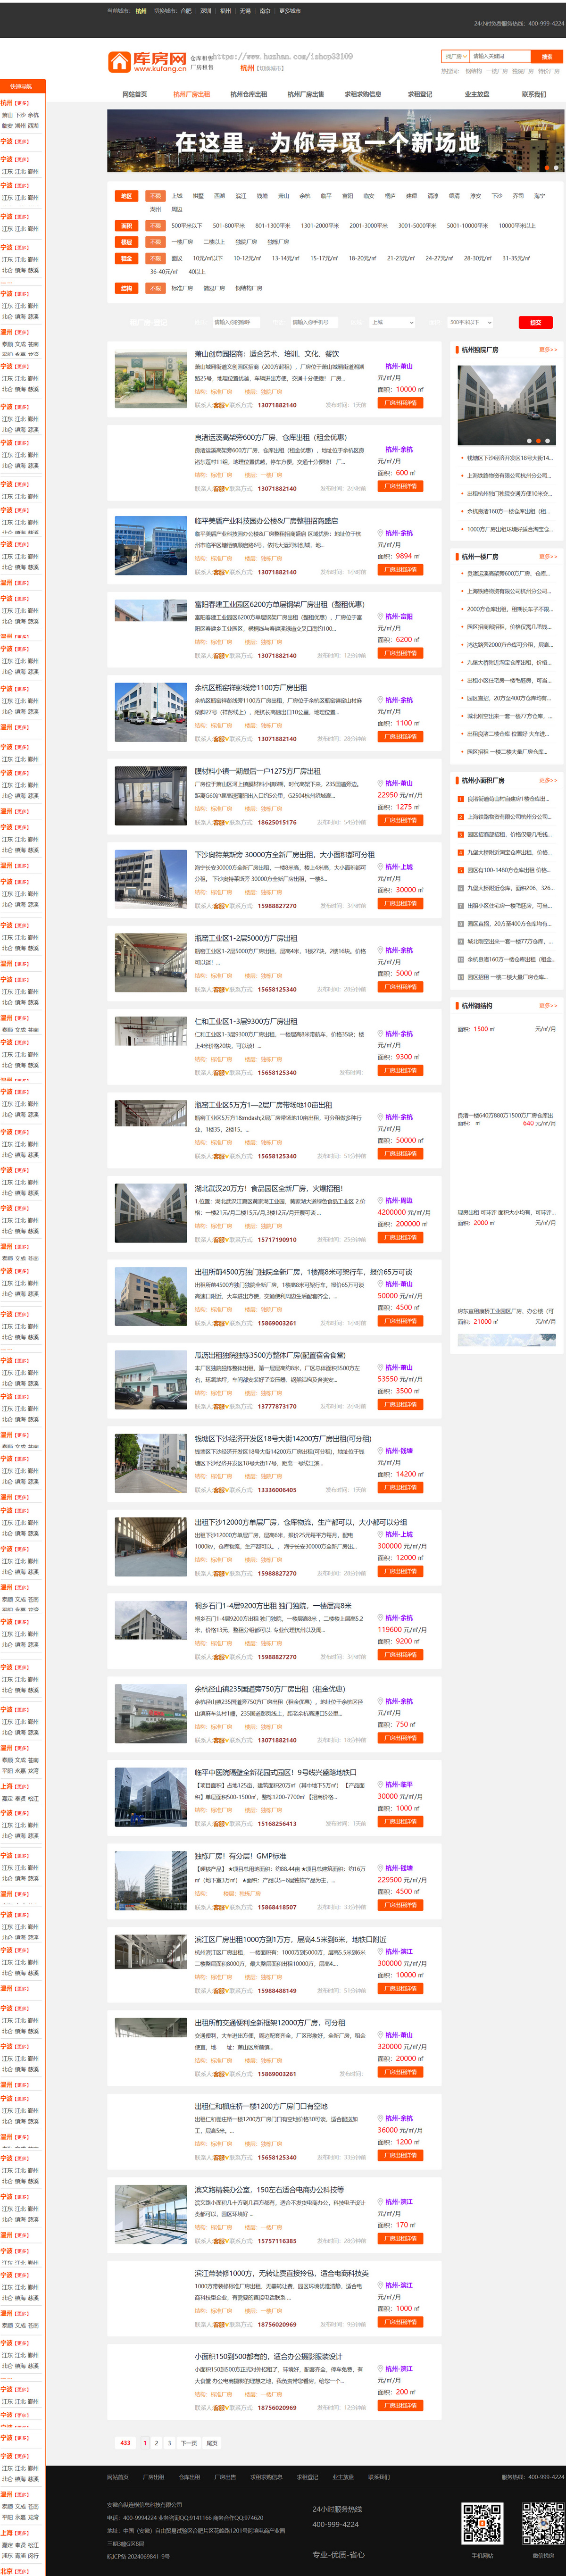Open 网站首页 in main navigation
566x2576 pixels.
(135, 94)
